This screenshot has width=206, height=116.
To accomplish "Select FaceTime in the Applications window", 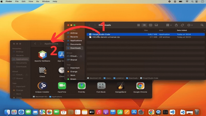I will tap(62, 87).
